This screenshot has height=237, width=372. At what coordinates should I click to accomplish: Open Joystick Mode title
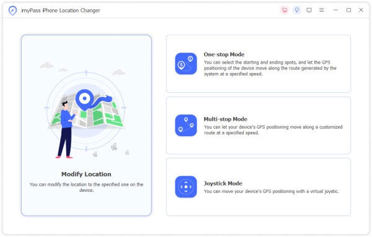[x=223, y=183]
